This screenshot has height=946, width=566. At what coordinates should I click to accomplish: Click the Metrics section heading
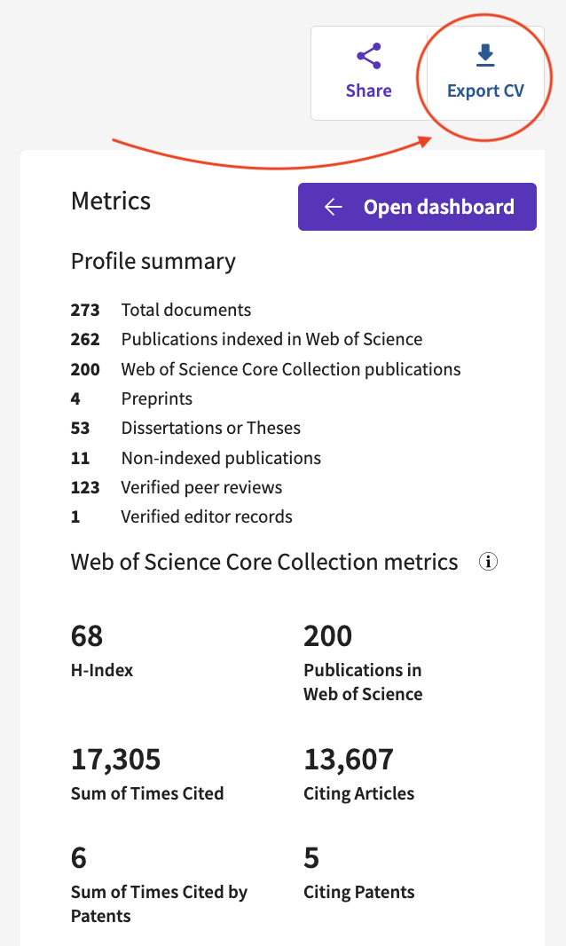point(110,201)
